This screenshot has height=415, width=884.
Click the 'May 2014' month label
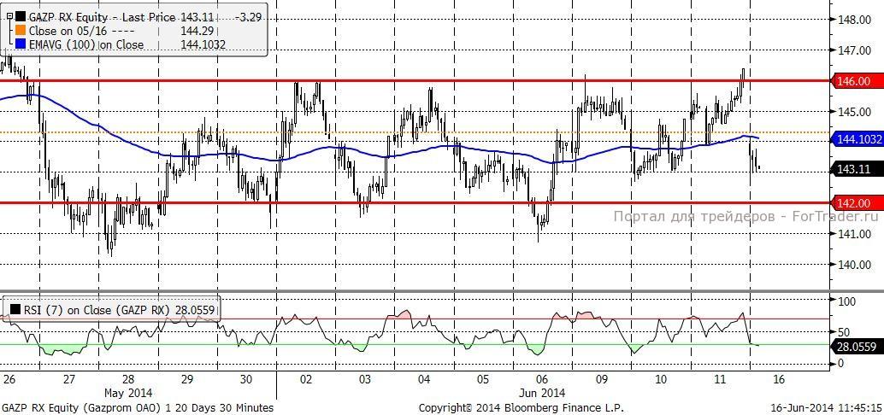tap(128, 392)
